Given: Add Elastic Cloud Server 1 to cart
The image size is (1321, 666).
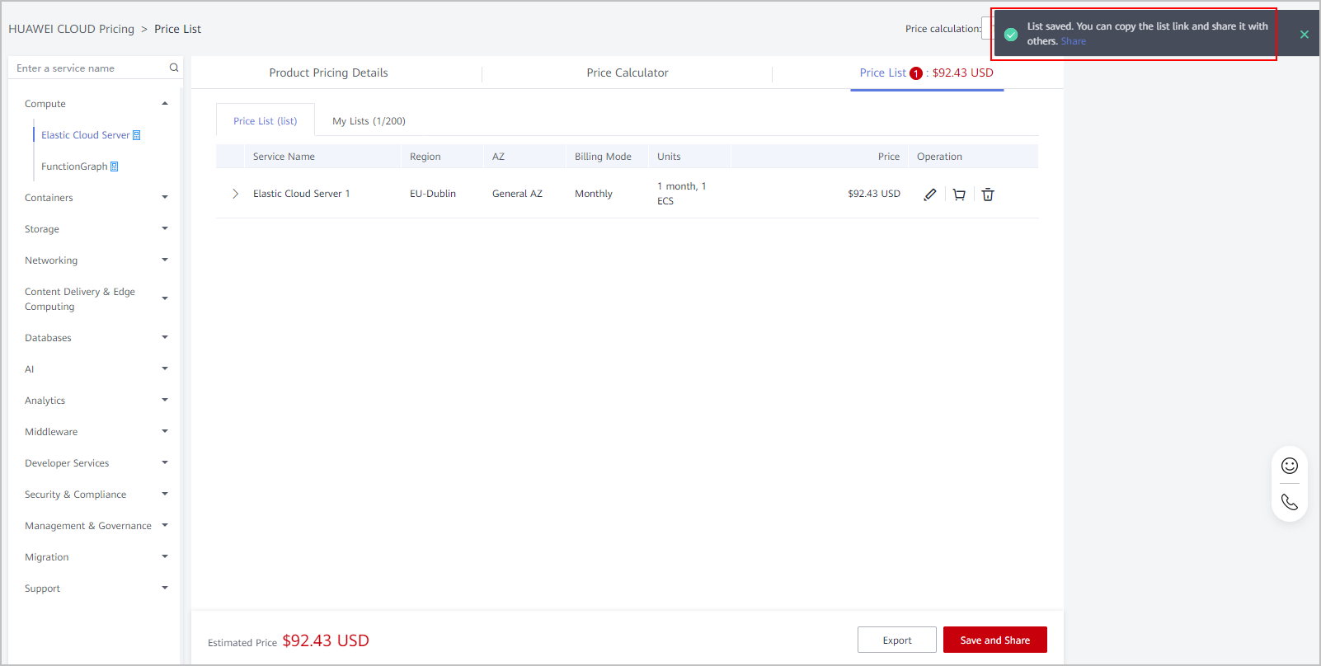Looking at the screenshot, I should tap(959, 195).
